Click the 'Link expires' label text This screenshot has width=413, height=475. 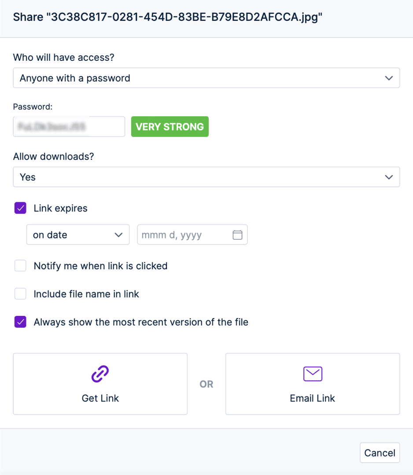click(61, 208)
